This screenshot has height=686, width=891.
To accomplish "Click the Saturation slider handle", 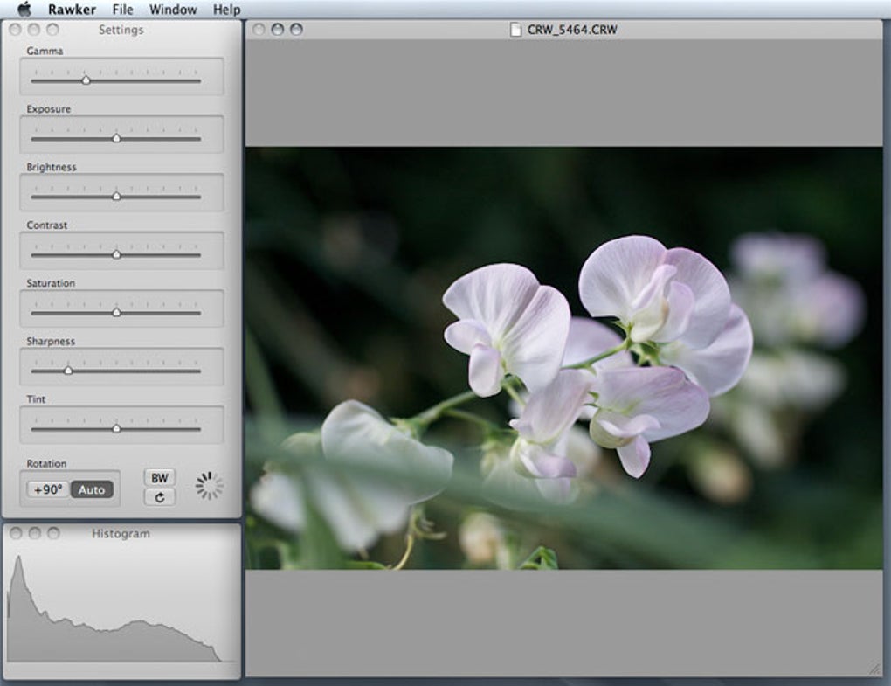I will (116, 312).
